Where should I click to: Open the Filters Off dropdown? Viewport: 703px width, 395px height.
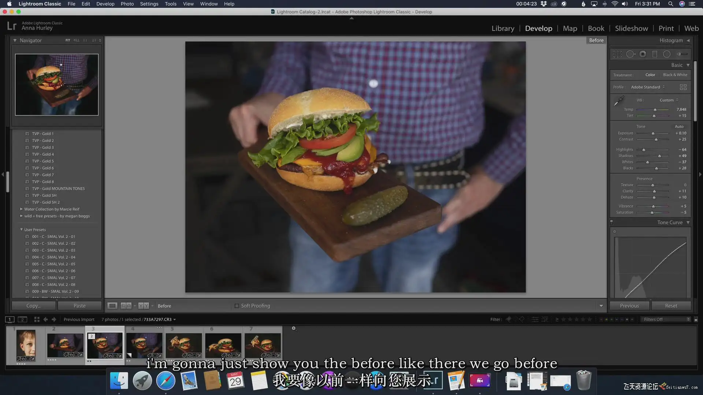[666, 319]
